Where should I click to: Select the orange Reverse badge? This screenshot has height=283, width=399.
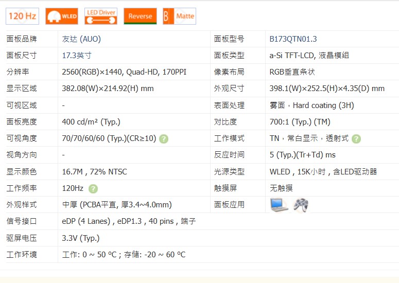pos(140,16)
